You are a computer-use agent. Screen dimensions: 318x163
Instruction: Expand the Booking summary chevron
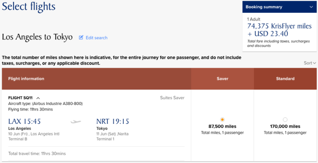point(311,7)
